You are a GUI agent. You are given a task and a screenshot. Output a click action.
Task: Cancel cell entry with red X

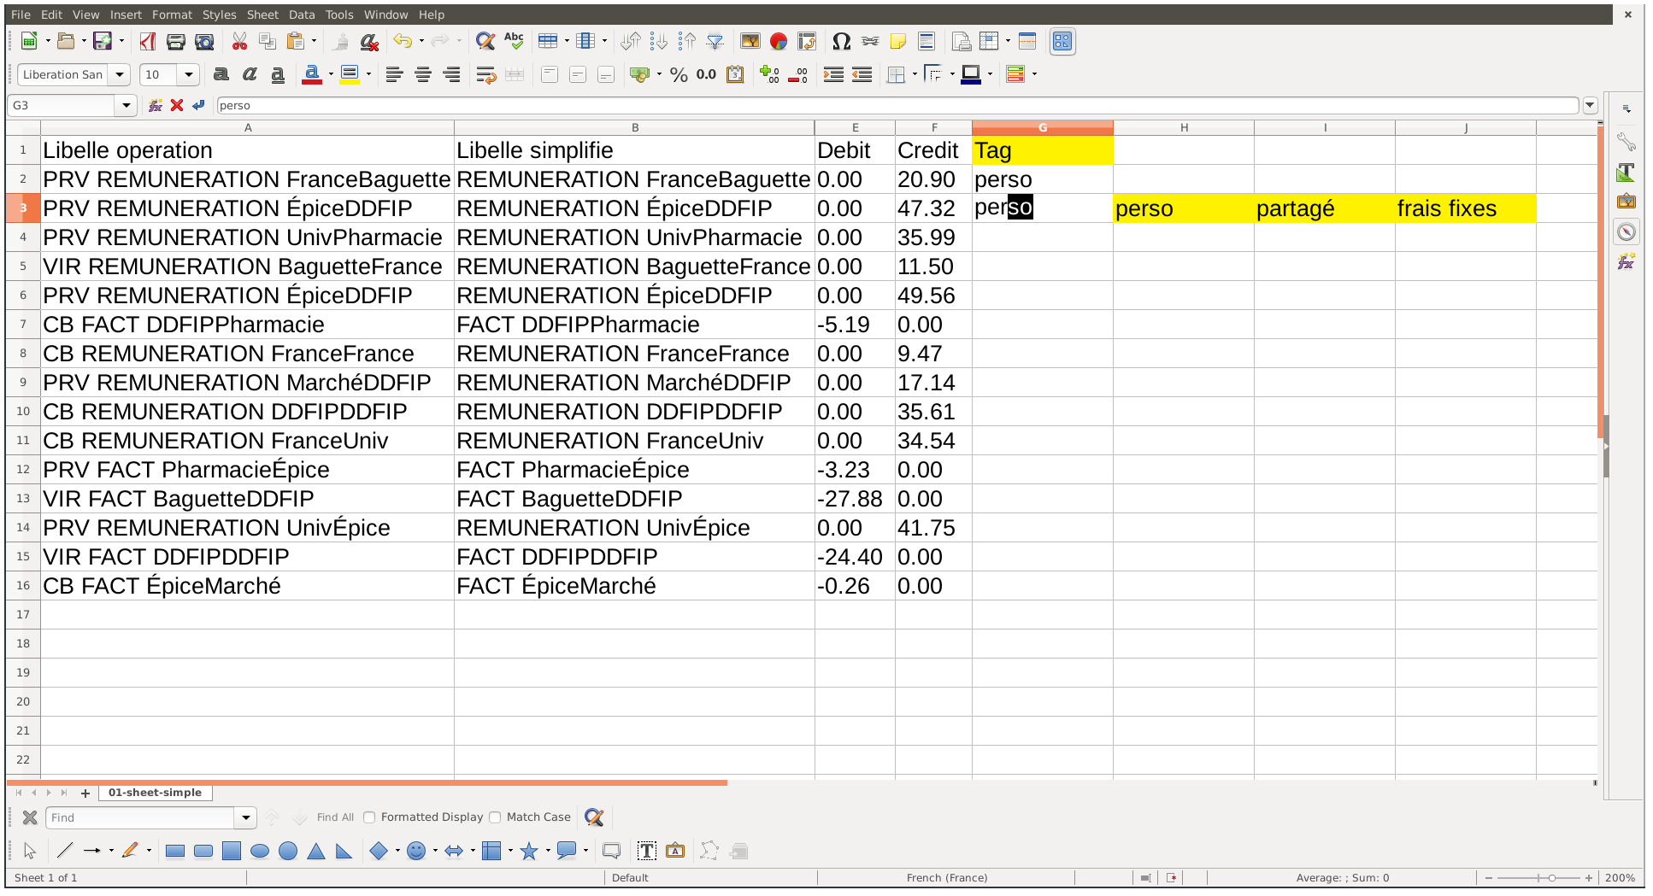click(x=177, y=105)
